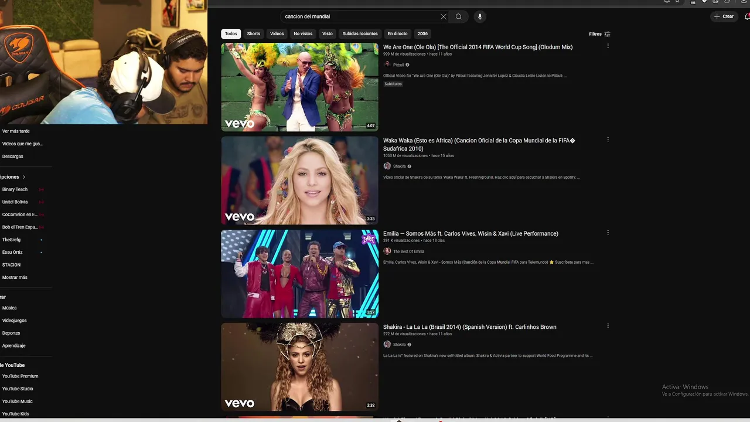Image resolution: width=750 pixels, height=422 pixels.
Task: Open Pitbull channel avatar
Action: click(387, 64)
